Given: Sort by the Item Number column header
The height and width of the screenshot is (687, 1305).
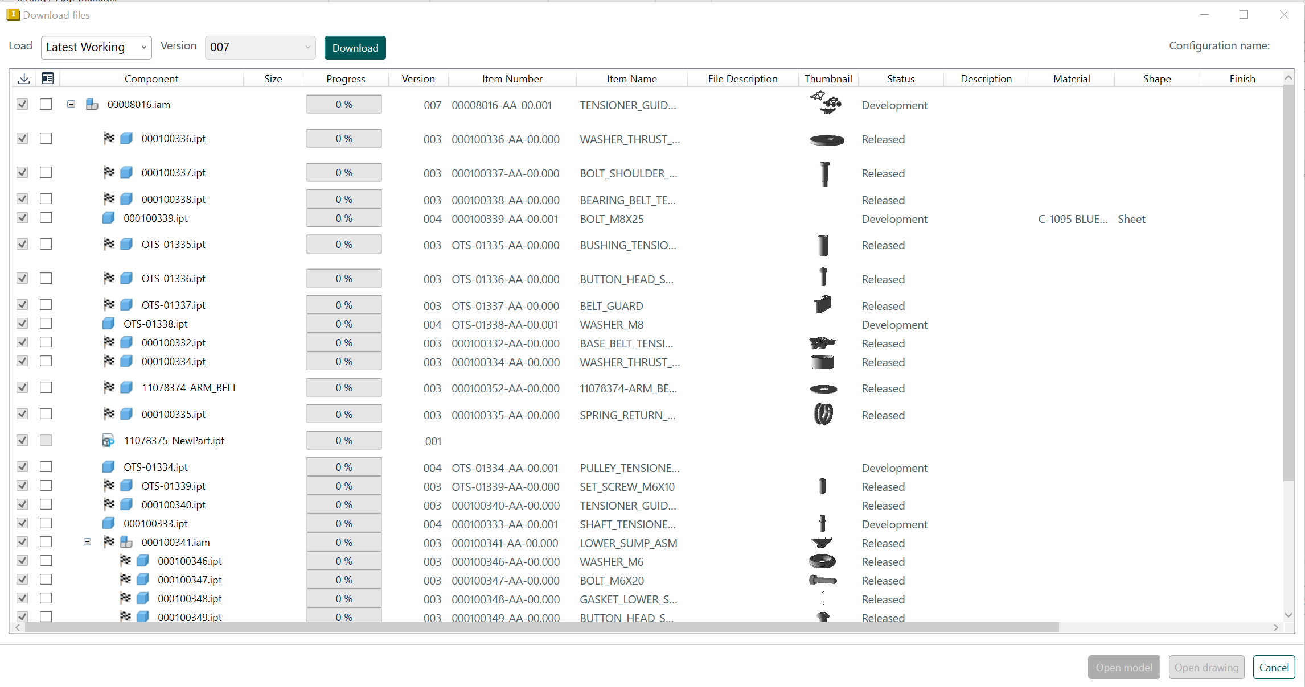Looking at the screenshot, I should click(511, 78).
